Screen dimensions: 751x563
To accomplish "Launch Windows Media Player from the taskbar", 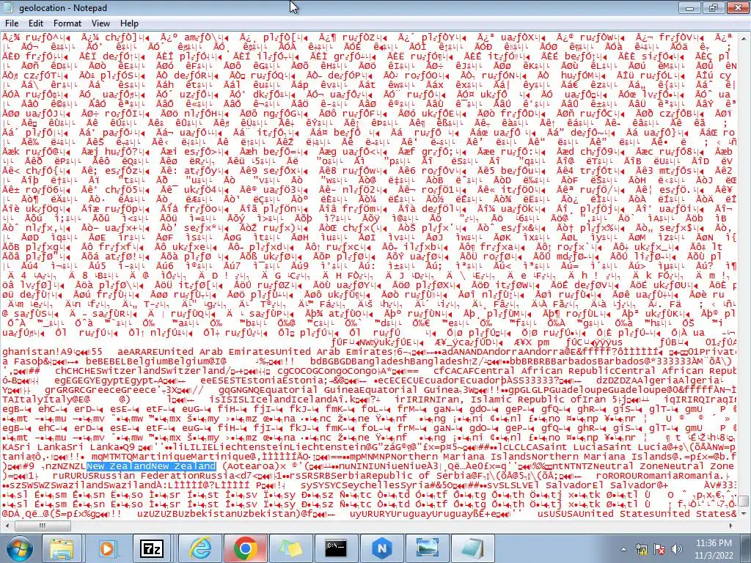I will tap(107, 548).
